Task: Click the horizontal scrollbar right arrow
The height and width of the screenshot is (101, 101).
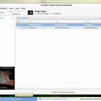Action: (19, 88)
